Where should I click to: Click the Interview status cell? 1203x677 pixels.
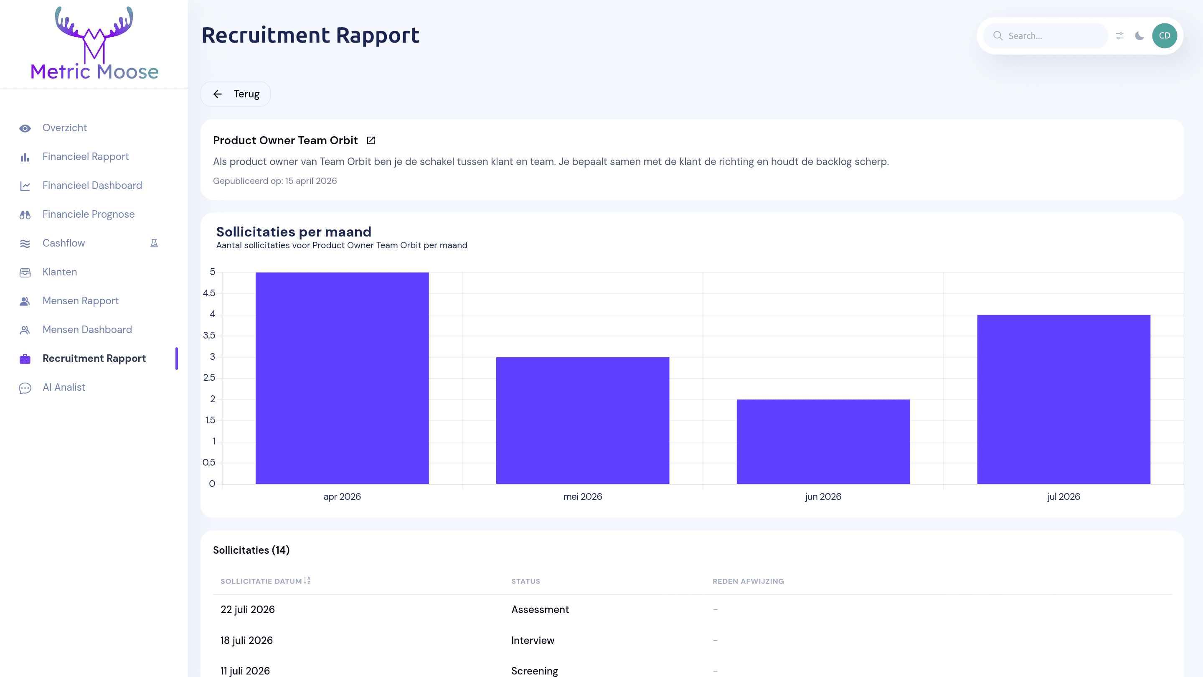pyautogui.click(x=533, y=641)
